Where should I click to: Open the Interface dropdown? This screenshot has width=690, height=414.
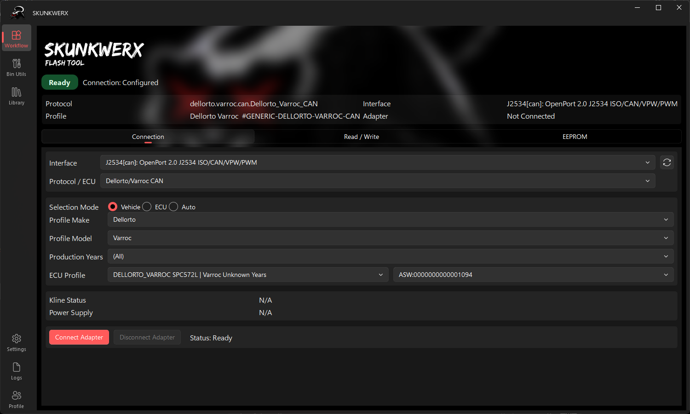(x=378, y=162)
